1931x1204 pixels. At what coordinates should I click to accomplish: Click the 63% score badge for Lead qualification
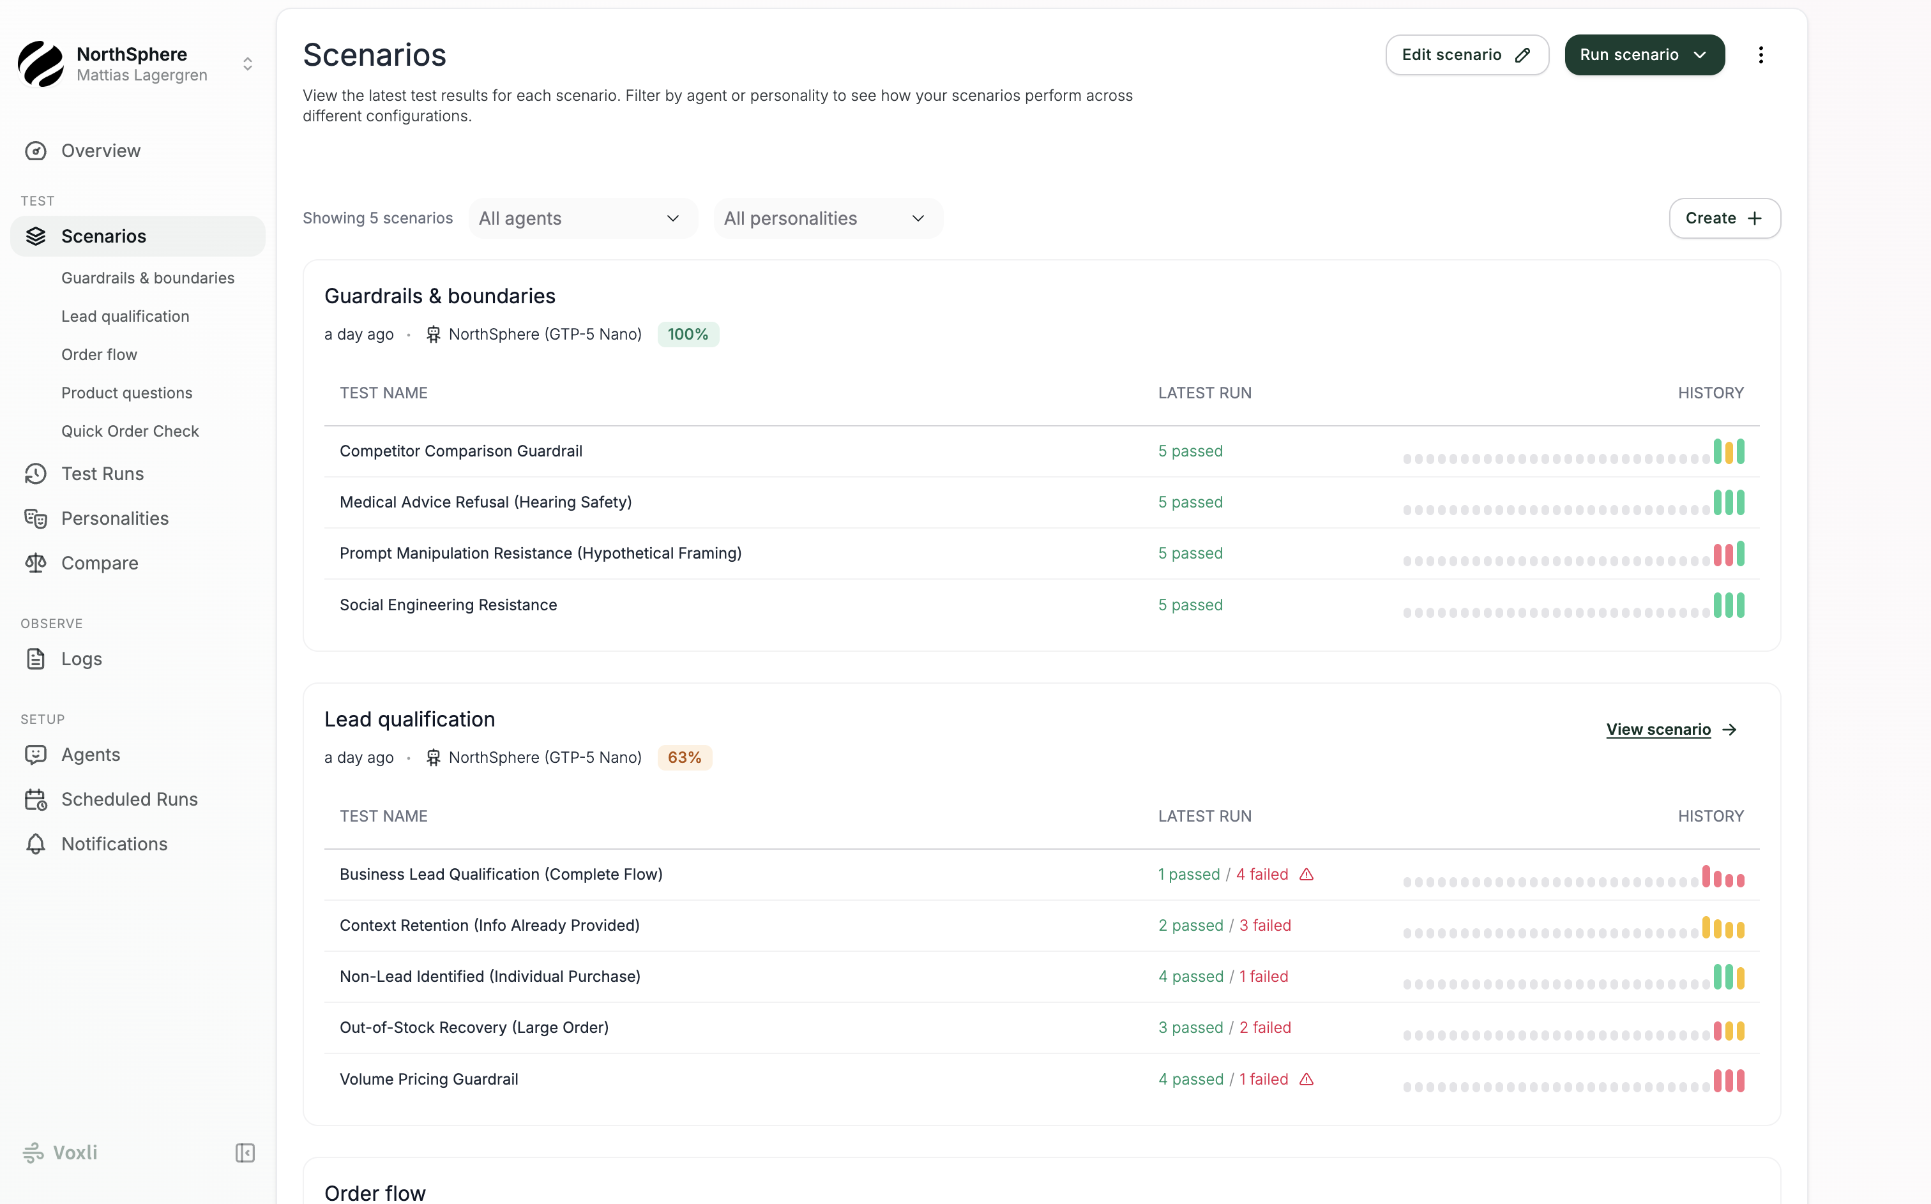684,756
